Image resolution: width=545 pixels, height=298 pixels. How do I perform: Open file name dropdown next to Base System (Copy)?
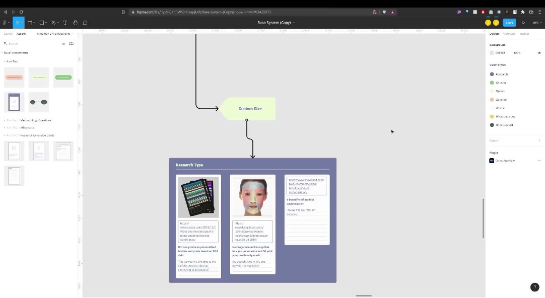pos(294,23)
